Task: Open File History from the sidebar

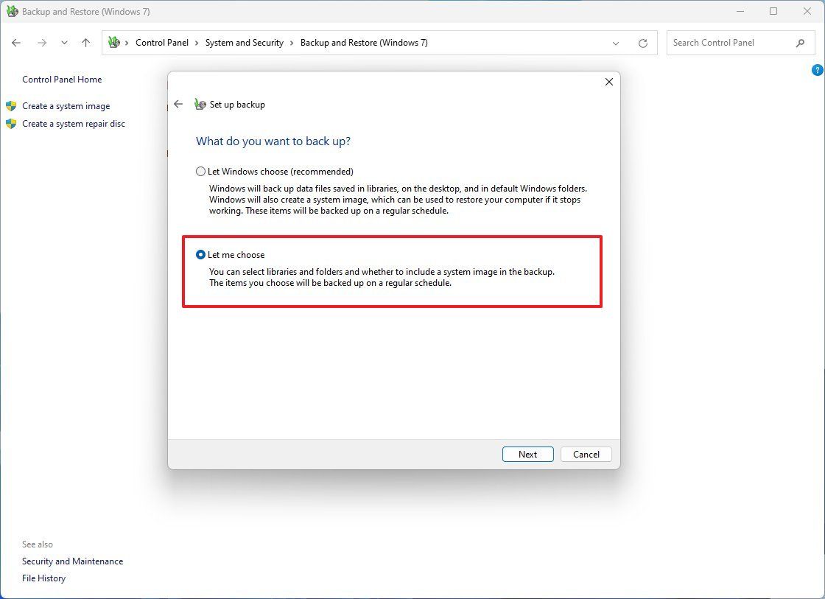Action: pos(43,578)
